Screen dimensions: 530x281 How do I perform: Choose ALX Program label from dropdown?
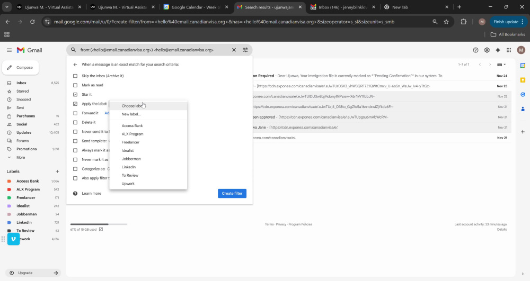(x=148, y=134)
